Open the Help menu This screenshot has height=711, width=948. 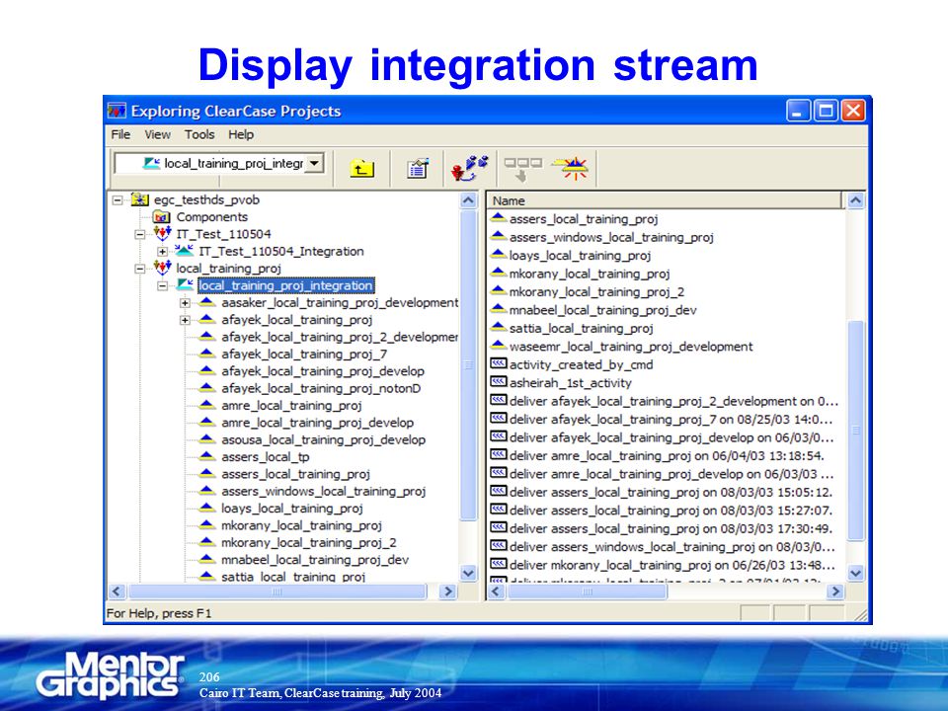tap(241, 135)
